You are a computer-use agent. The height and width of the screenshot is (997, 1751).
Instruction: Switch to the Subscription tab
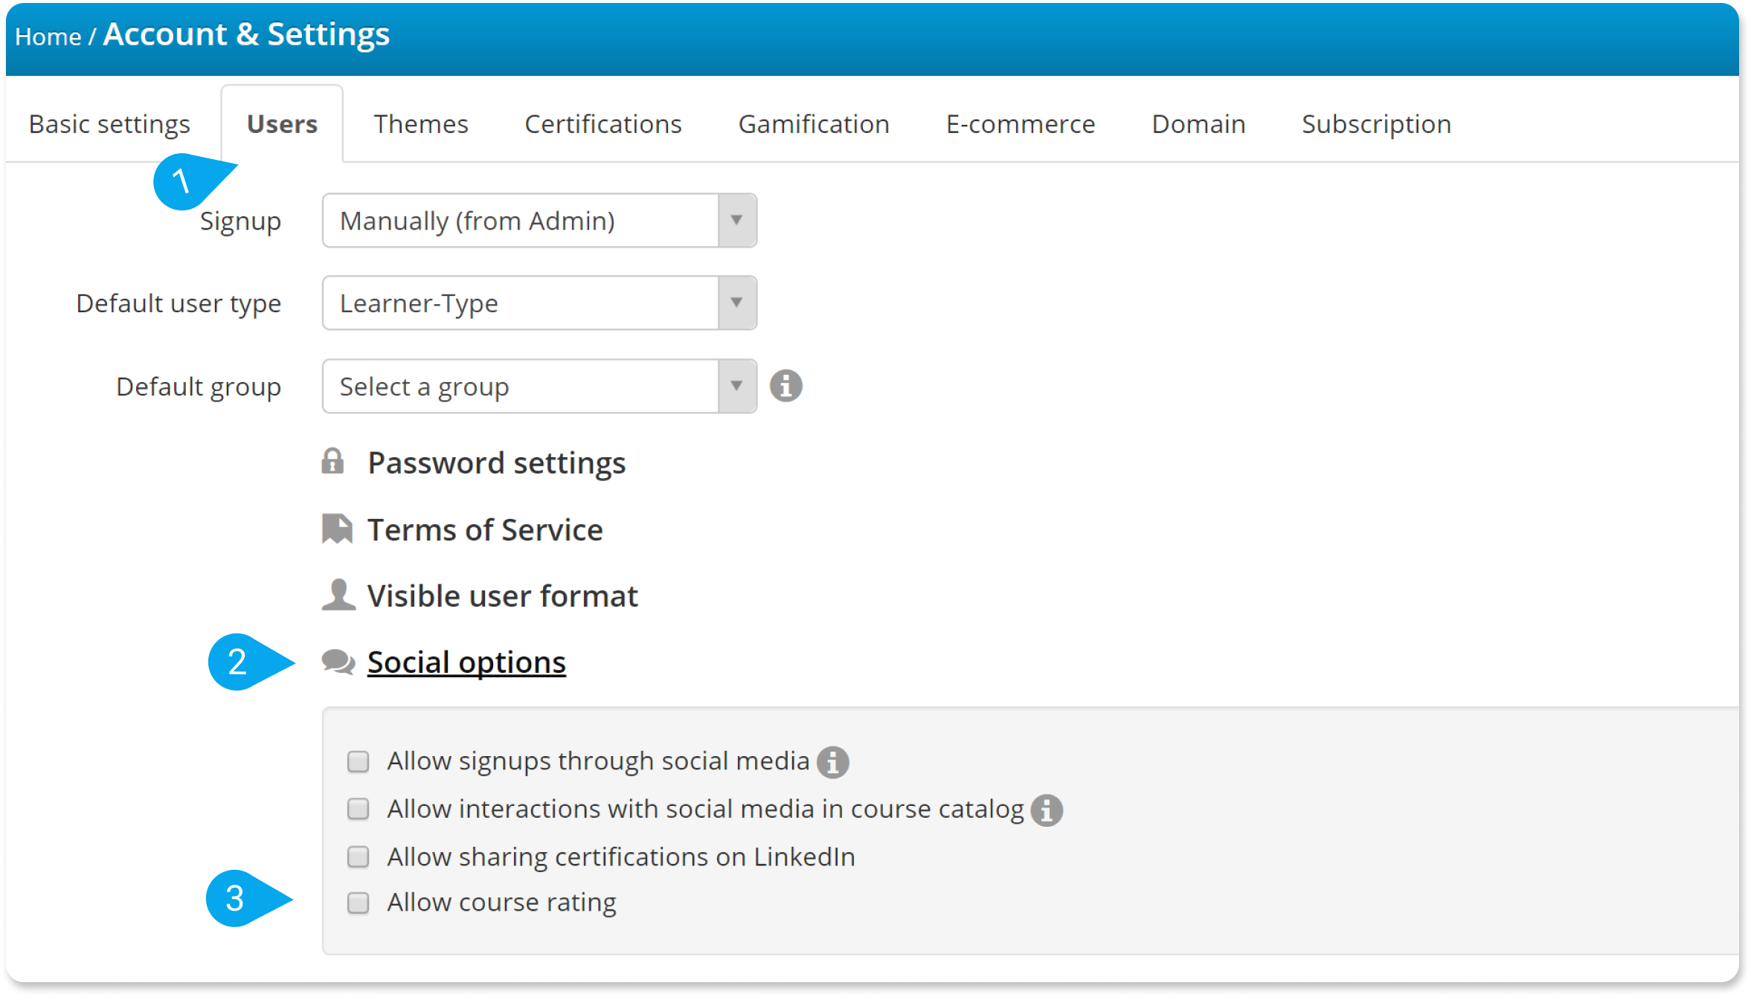(x=1375, y=123)
